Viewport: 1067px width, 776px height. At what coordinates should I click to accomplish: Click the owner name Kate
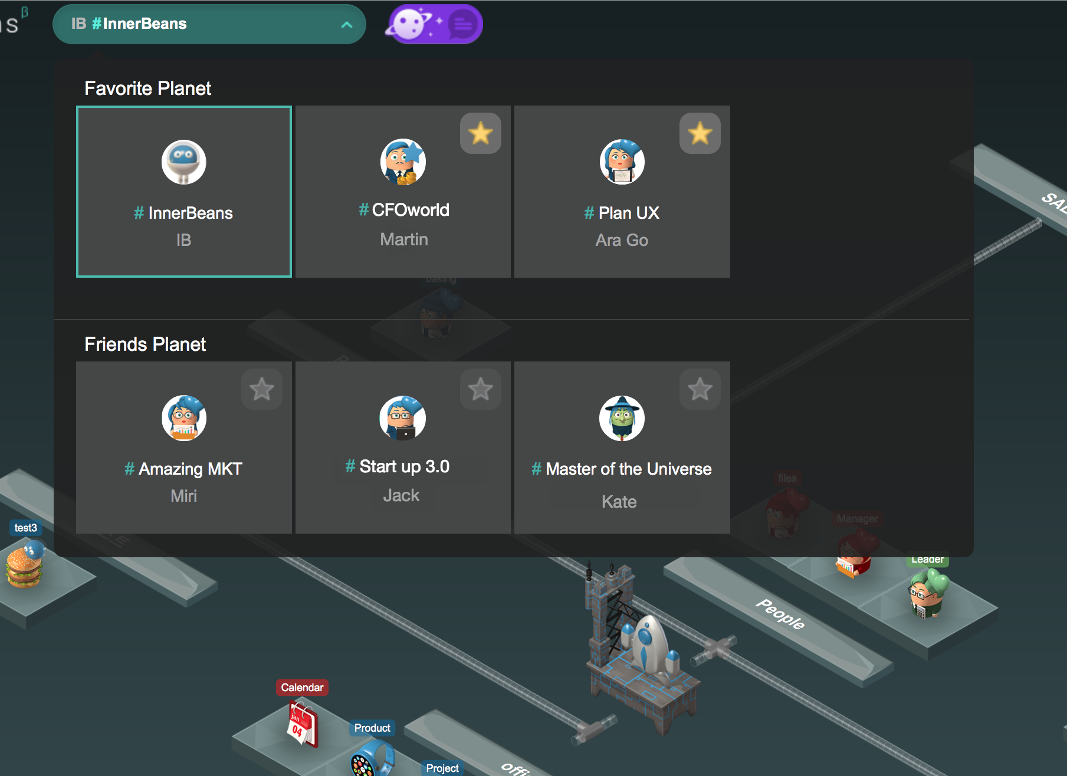[x=619, y=502]
